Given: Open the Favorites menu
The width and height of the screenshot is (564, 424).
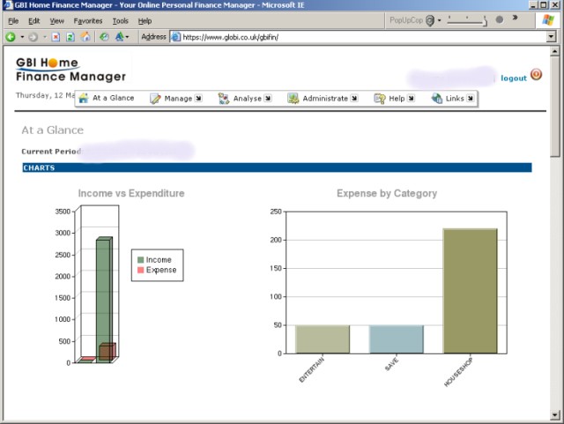Looking at the screenshot, I should [87, 20].
